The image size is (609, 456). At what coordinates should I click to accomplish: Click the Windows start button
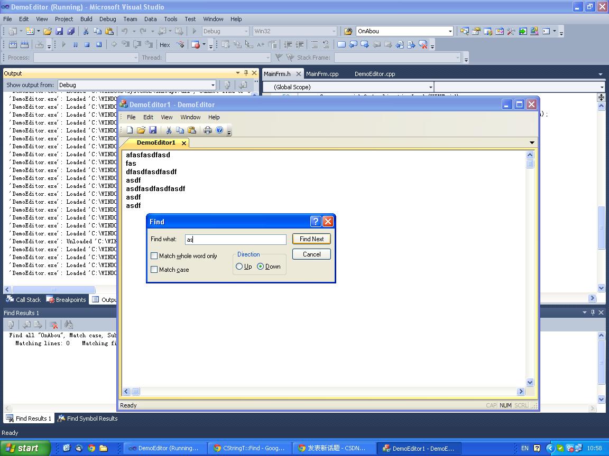click(x=25, y=448)
